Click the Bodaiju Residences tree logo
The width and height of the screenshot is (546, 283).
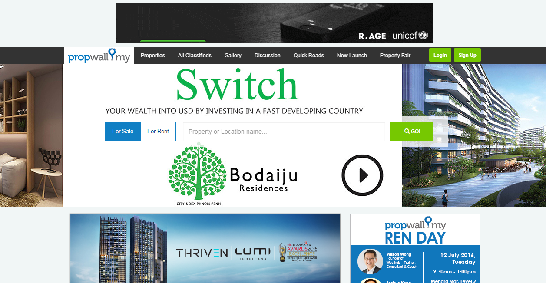[197, 171]
